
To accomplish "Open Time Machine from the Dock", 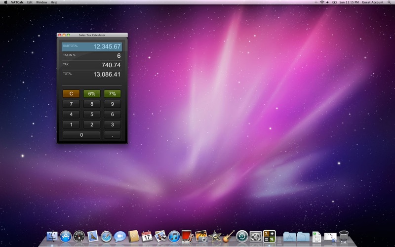I will (242, 237).
